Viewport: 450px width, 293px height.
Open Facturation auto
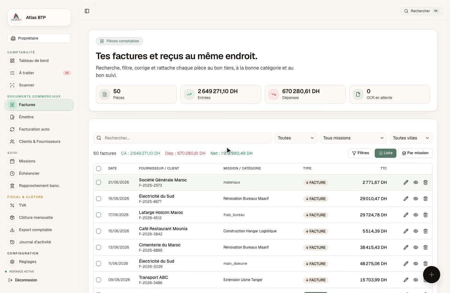[39, 129]
